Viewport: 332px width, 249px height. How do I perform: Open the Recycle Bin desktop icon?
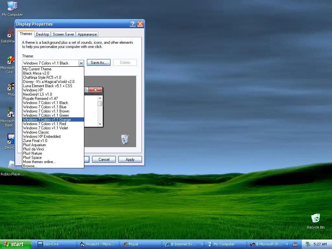316,221
